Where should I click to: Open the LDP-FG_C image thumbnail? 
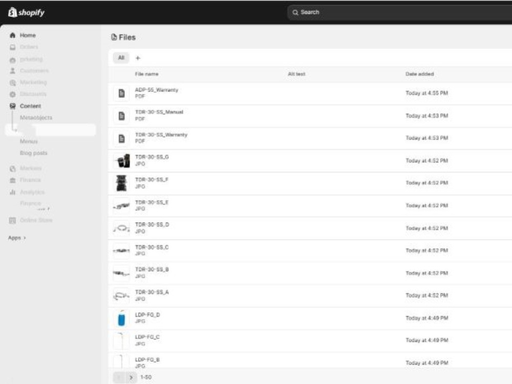click(x=121, y=340)
